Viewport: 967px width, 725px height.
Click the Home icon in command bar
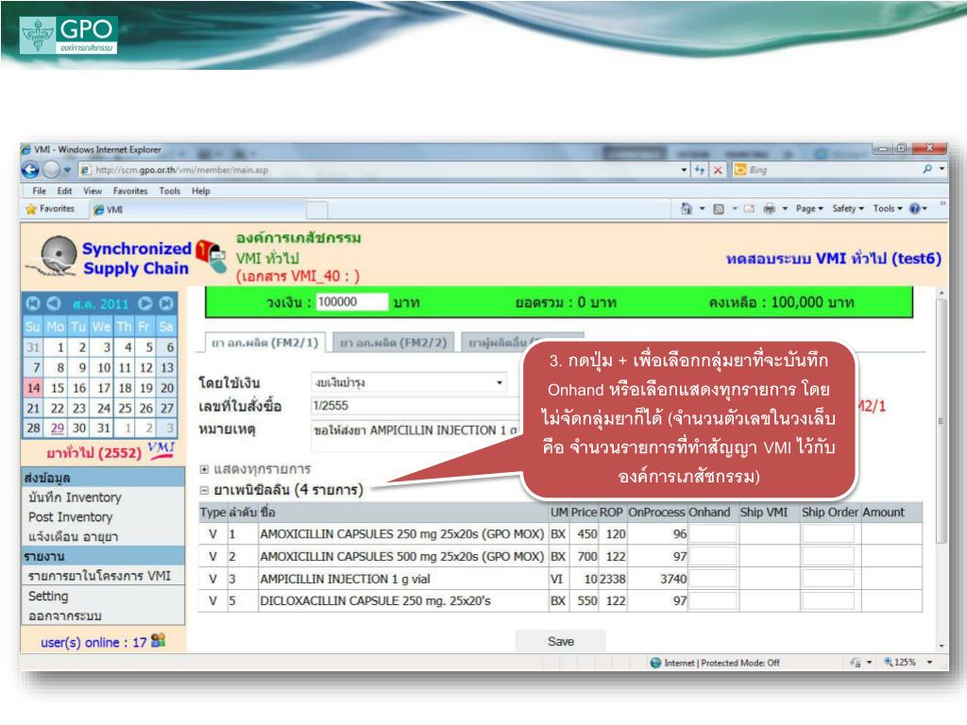coord(686,209)
